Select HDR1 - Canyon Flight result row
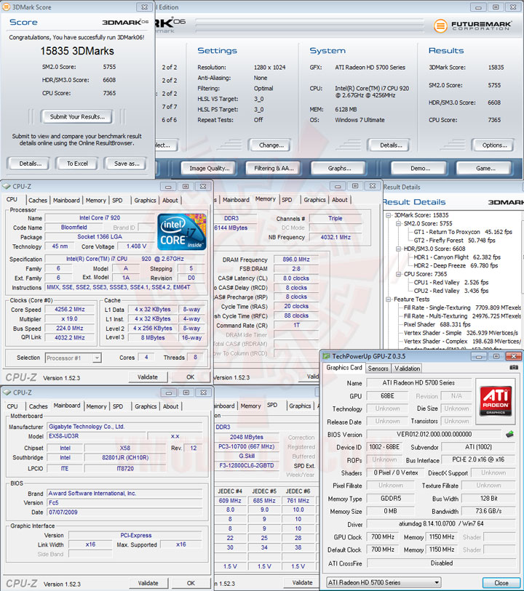Viewport: 524px width, 591px height. click(457, 257)
